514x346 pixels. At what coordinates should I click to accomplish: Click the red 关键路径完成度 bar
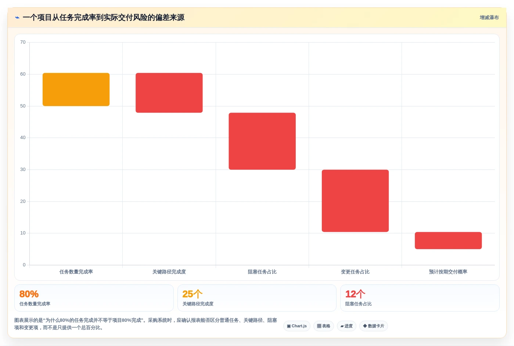click(x=169, y=93)
